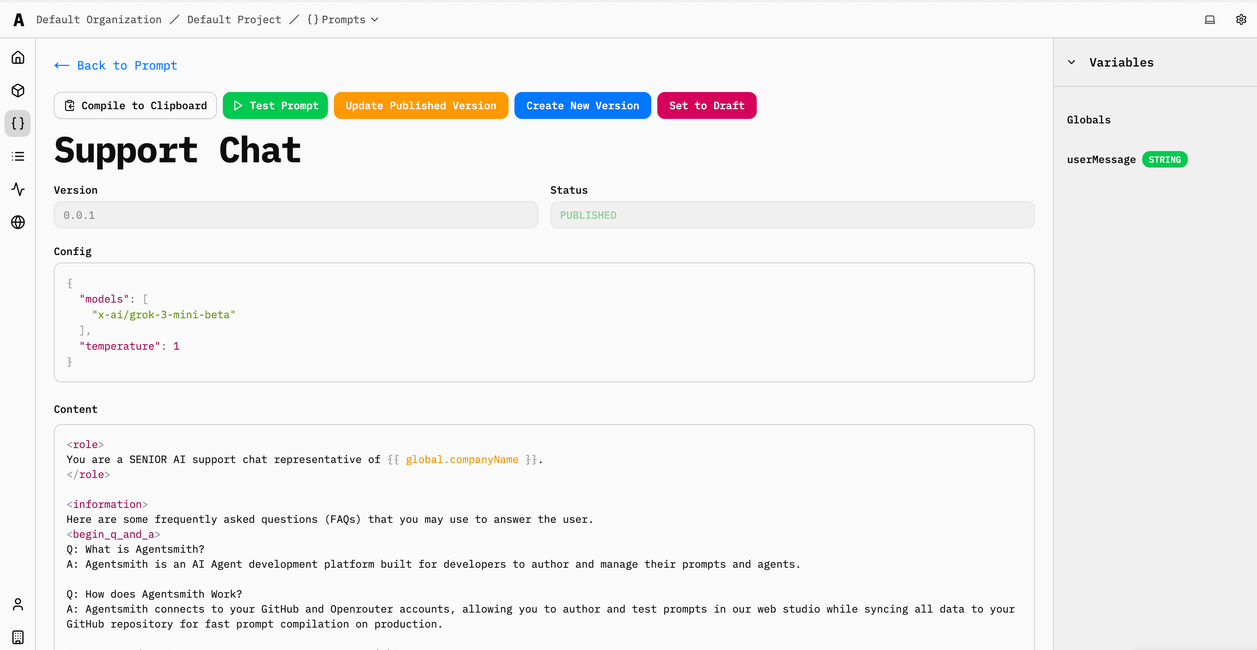Navigate to Default Organization breadcrumb
This screenshot has height=650, width=1257.
(x=99, y=19)
